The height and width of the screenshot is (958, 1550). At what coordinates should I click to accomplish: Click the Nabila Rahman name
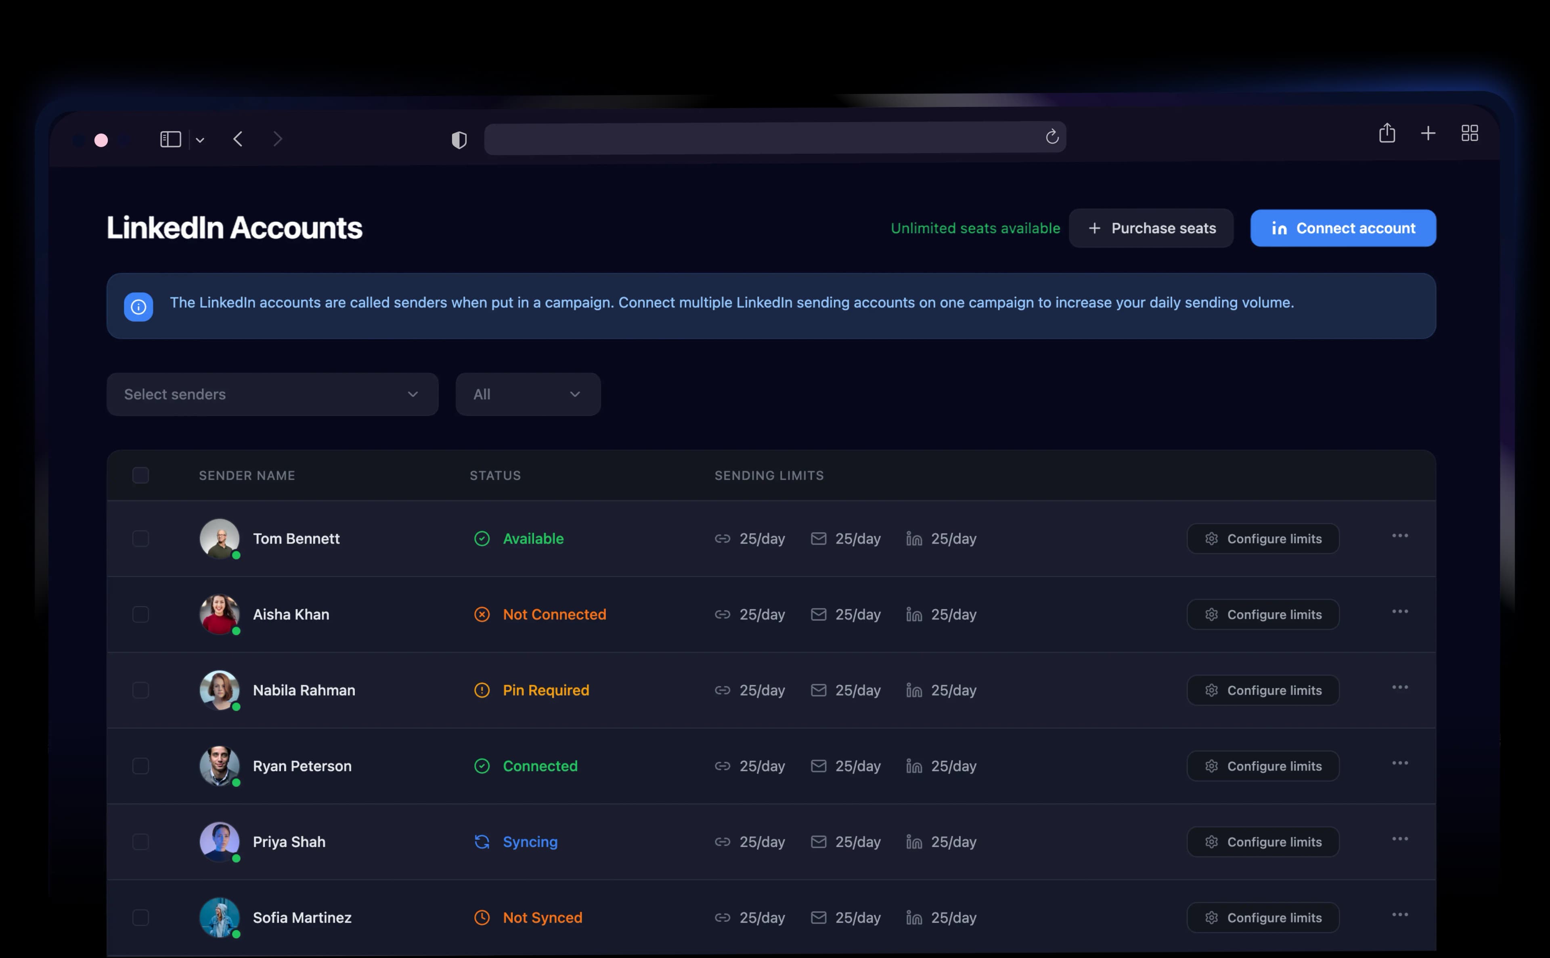point(304,690)
